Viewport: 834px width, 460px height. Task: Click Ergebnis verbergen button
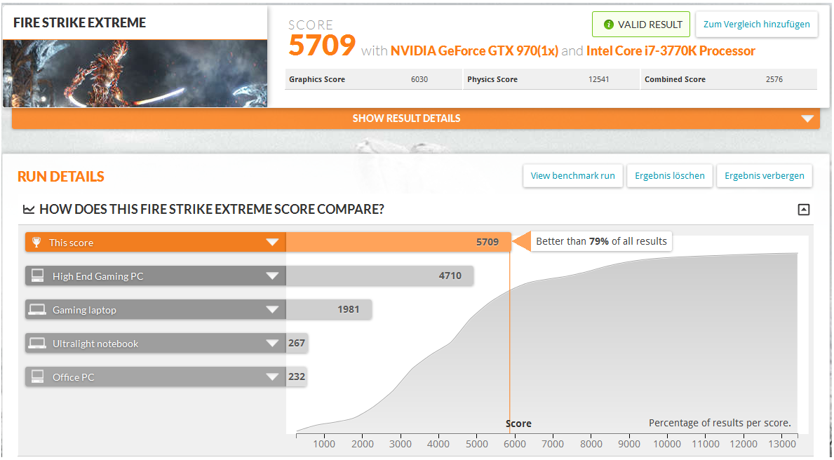tap(765, 176)
